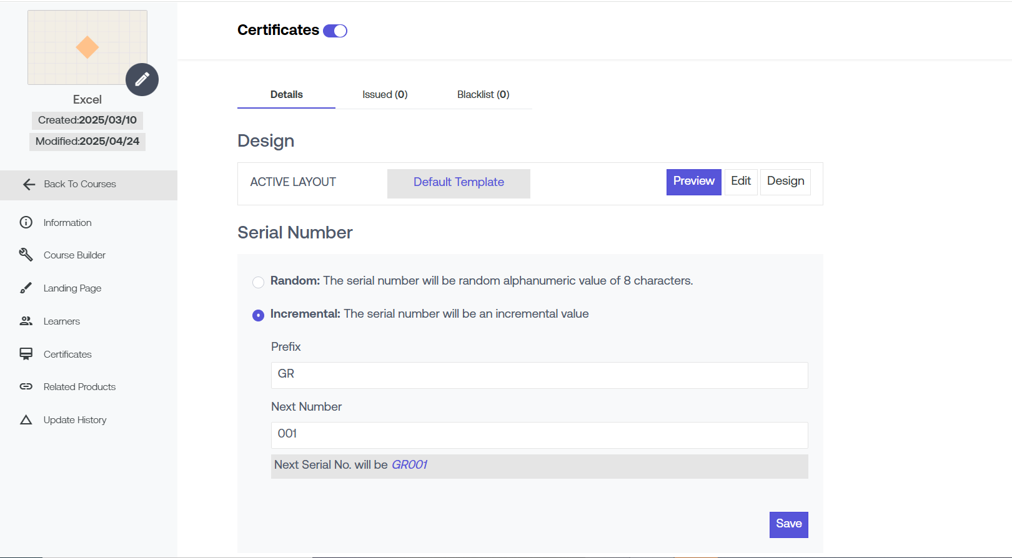This screenshot has width=1012, height=558.
Task: Save the serial number settings
Action: (x=788, y=524)
